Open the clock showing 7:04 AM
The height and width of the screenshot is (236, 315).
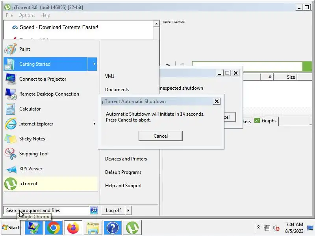click(x=294, y=228)
